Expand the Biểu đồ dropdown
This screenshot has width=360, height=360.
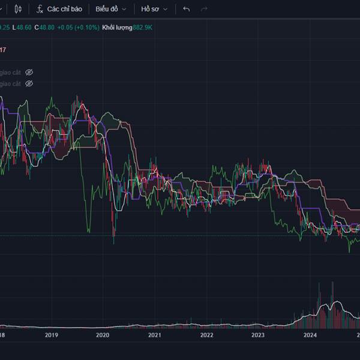click(110, 9)
